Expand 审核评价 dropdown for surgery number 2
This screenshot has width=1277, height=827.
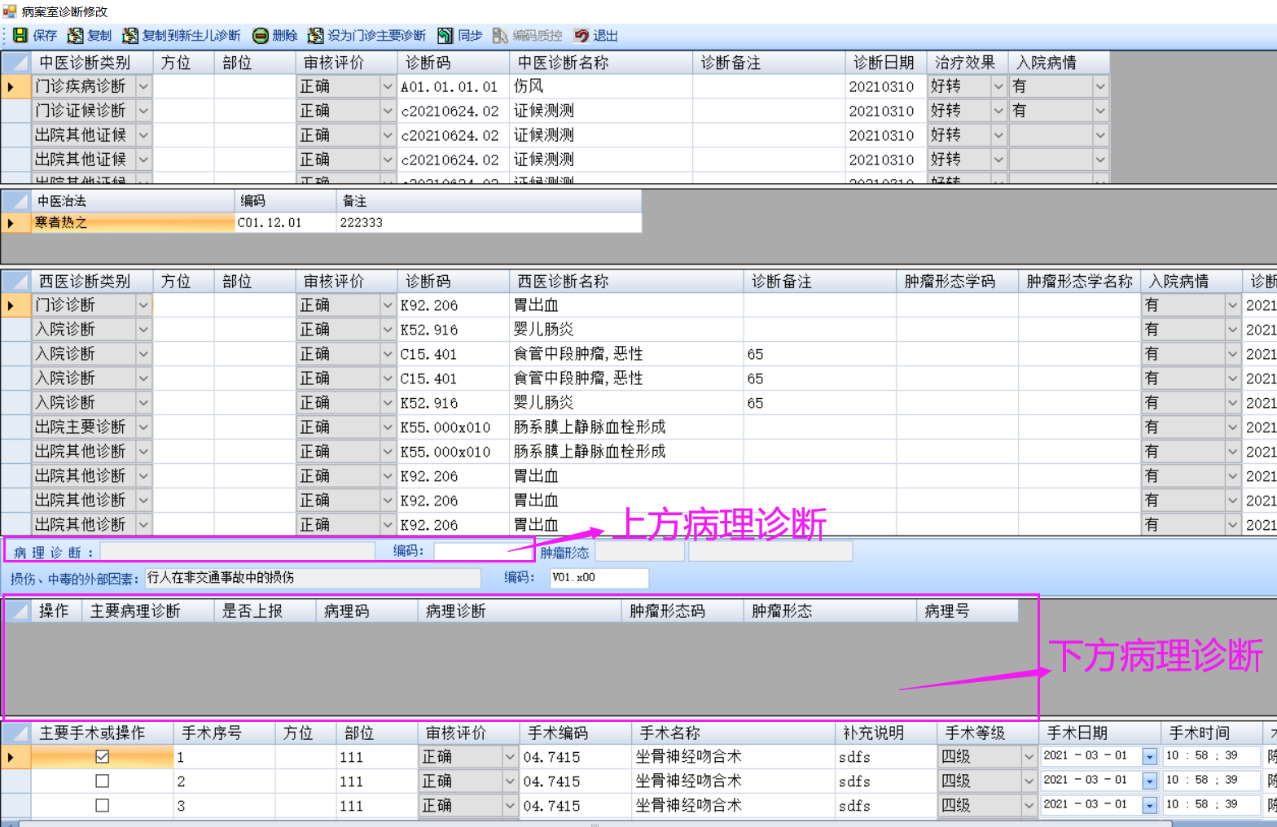coord(510,781)
